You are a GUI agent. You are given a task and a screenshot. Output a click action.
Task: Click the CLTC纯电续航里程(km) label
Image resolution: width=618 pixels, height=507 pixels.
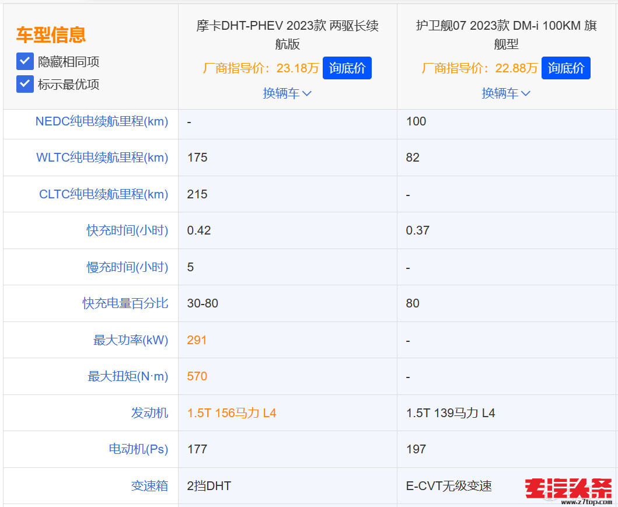pyautogui.click(x=104, y=194)
